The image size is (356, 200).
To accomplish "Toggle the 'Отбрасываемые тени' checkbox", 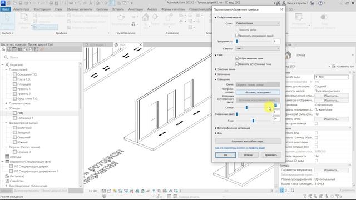I will coord(237,58).
